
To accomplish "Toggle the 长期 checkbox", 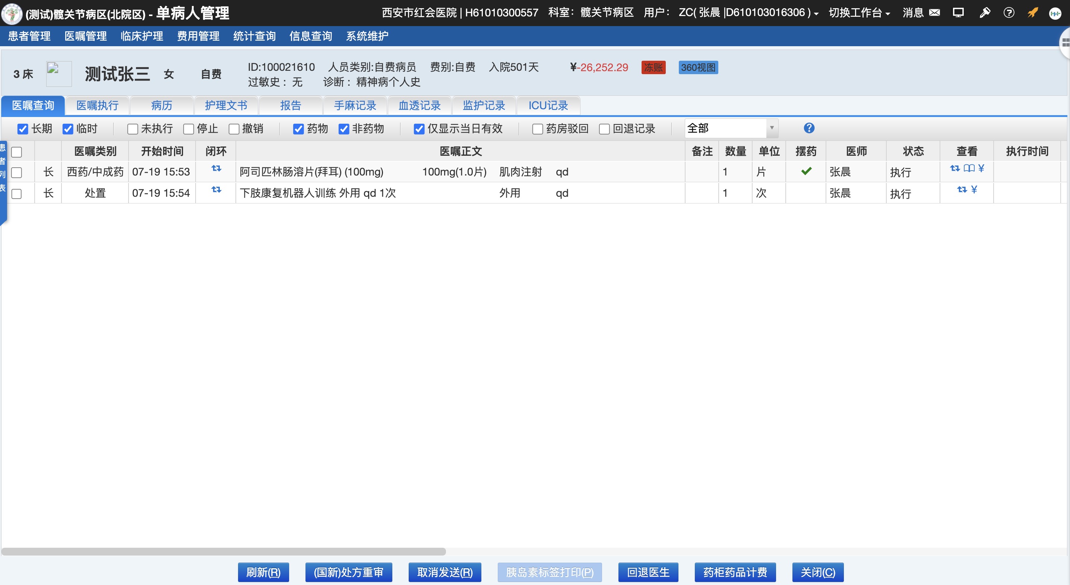I will click(x=23, y=129).
